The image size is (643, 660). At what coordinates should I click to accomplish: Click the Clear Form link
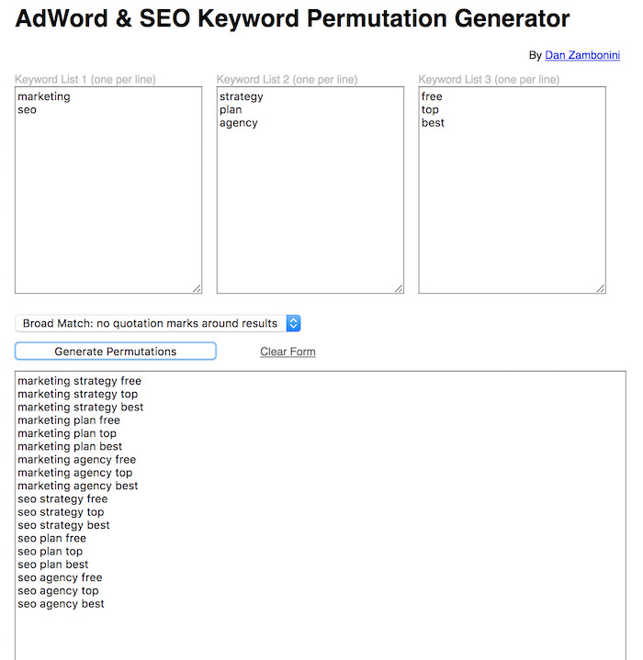coord(288,352)
